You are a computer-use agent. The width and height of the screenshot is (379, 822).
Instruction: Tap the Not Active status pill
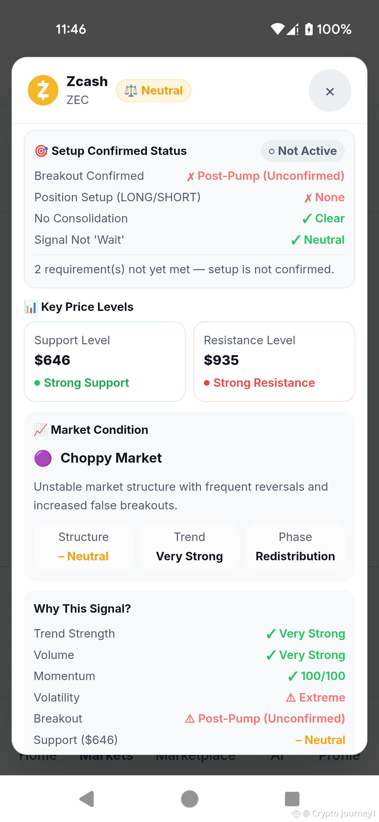302,151
